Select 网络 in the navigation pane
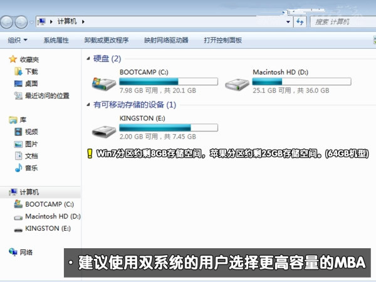This screenshot has width=376, height=282. 26,253
